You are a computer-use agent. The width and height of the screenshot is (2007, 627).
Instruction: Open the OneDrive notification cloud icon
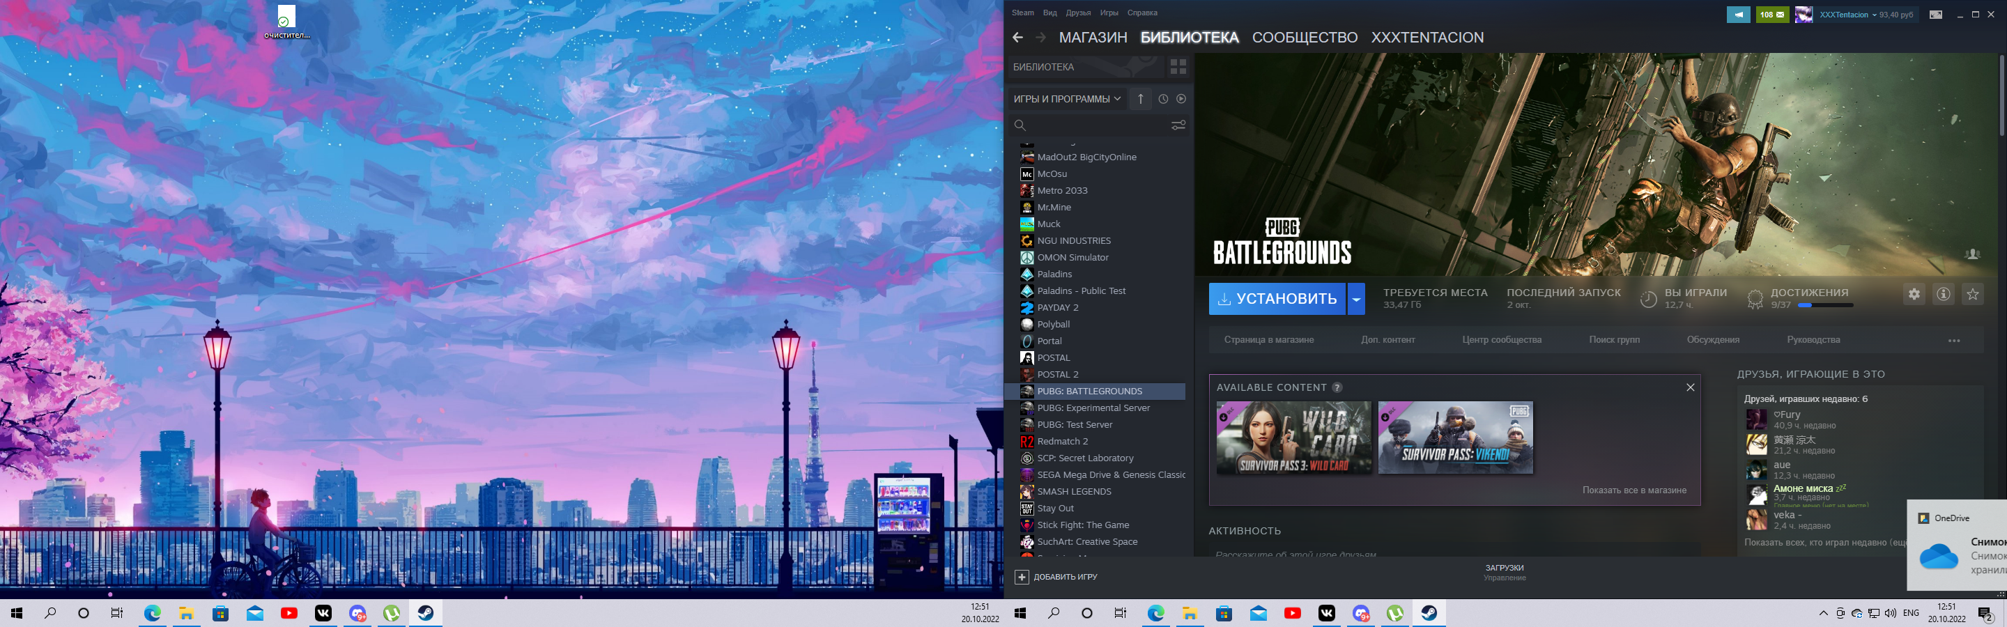1939,556
